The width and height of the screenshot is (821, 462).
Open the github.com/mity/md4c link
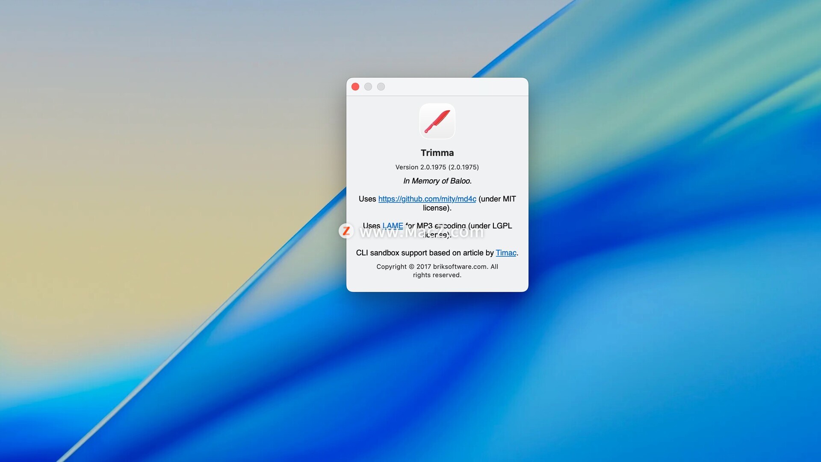point(427,199)
